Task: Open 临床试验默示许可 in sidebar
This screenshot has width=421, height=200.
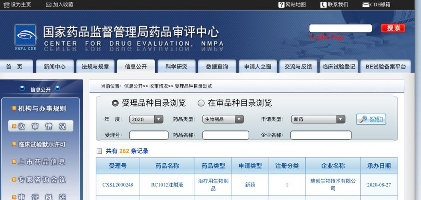Action: coord(42,144)
